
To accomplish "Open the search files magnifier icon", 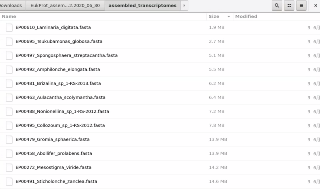I will 277,5.
